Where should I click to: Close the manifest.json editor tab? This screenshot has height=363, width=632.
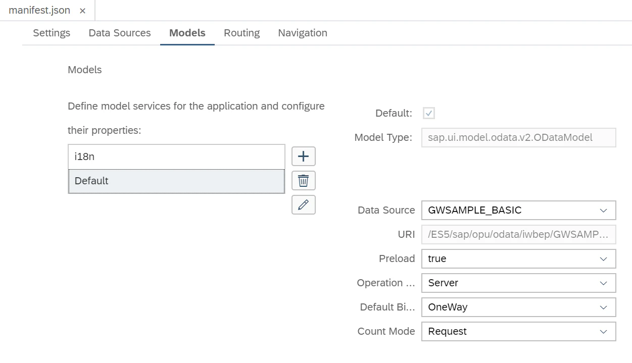pyautogui.click(x=82, y=11)
